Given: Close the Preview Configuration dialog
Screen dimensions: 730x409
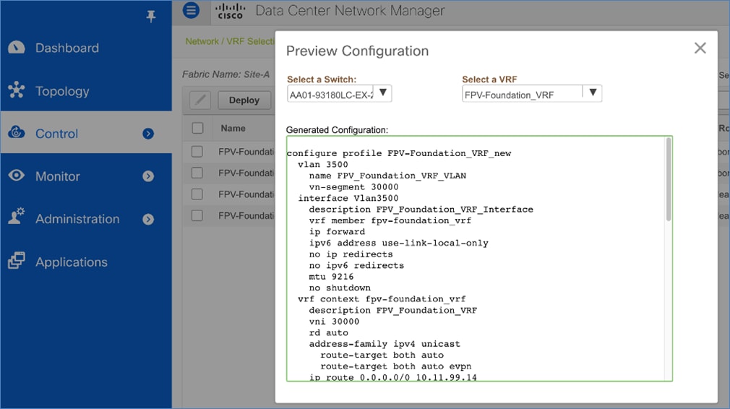Looking at the screenshot, I should coord(700,48).
